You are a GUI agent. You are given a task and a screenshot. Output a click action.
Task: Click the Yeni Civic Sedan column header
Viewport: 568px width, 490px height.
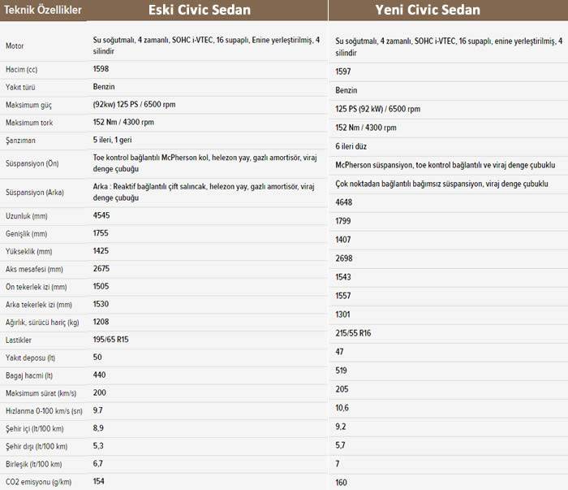click(428, 10)
